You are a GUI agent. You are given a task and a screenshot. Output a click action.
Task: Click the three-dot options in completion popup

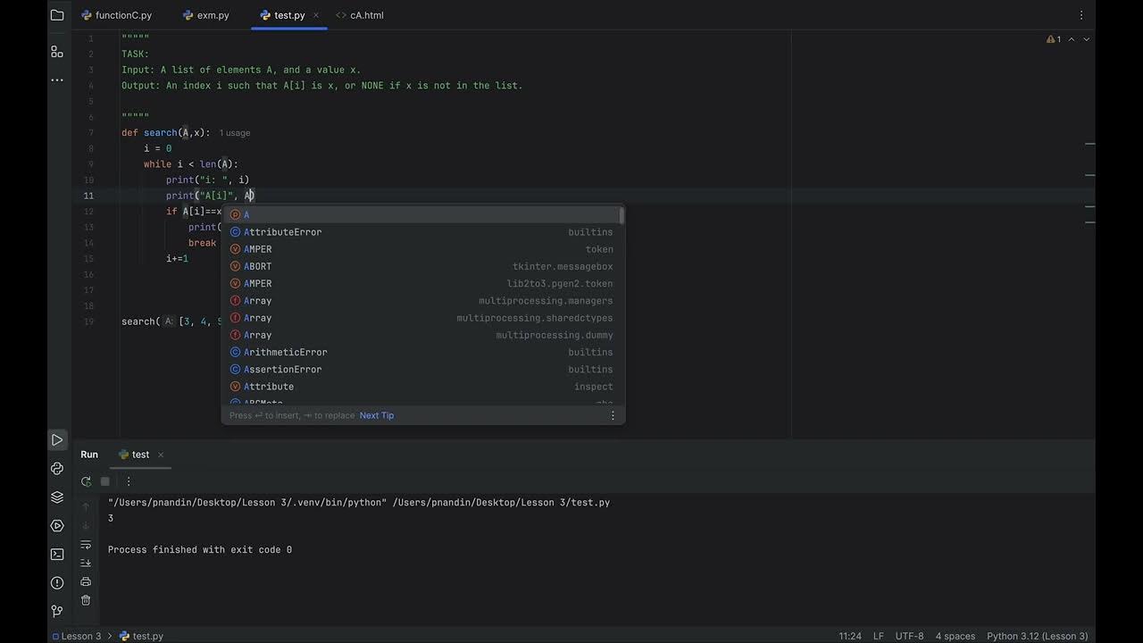tap(613, 415)
